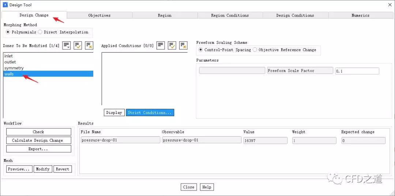Go to the Region Conditions tab
Image resolution: width=395 pixels, height=196 pixels.
(x=230, y=15)
